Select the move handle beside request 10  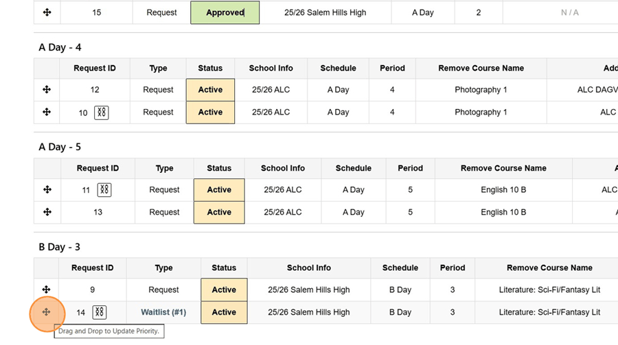pyautogui.click(x=47, y=112)
